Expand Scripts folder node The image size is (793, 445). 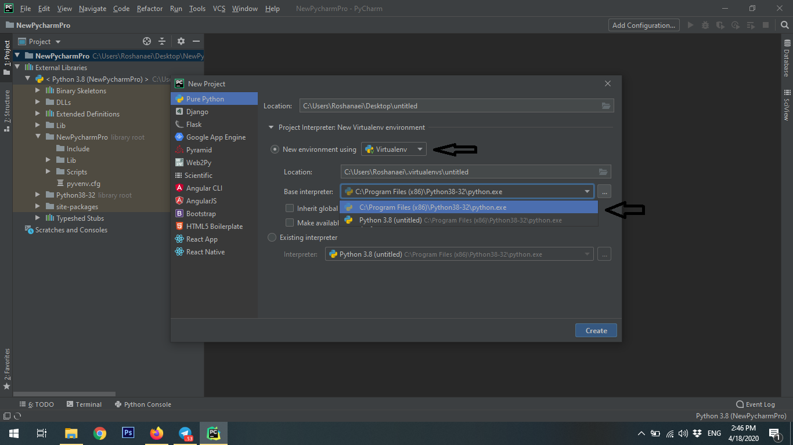coord(49,172)
